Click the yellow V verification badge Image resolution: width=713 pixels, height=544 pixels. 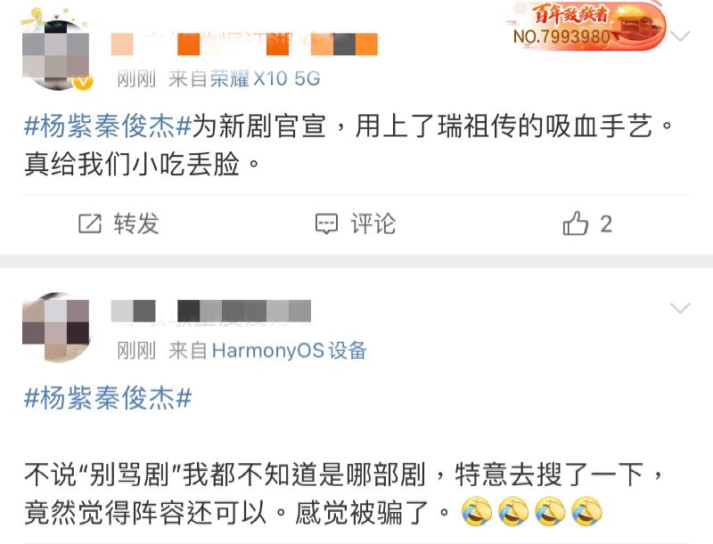83,82
